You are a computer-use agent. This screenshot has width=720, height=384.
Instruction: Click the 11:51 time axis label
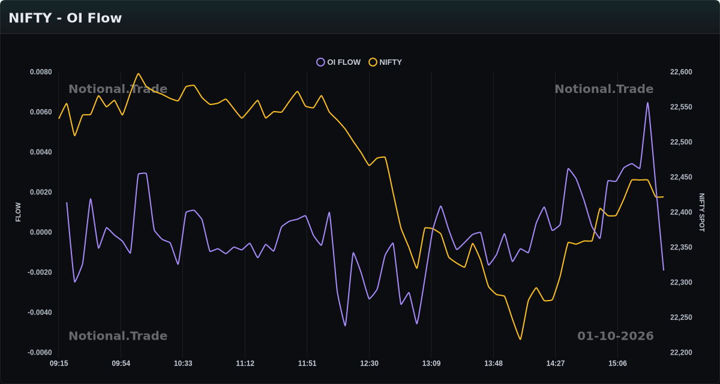pyautogui.click(x=307, y=364)
